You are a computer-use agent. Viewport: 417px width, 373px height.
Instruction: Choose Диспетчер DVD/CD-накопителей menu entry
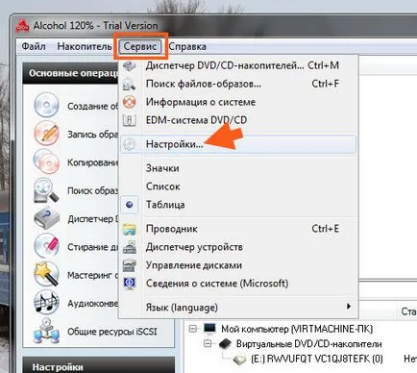(x=238, y=65)
